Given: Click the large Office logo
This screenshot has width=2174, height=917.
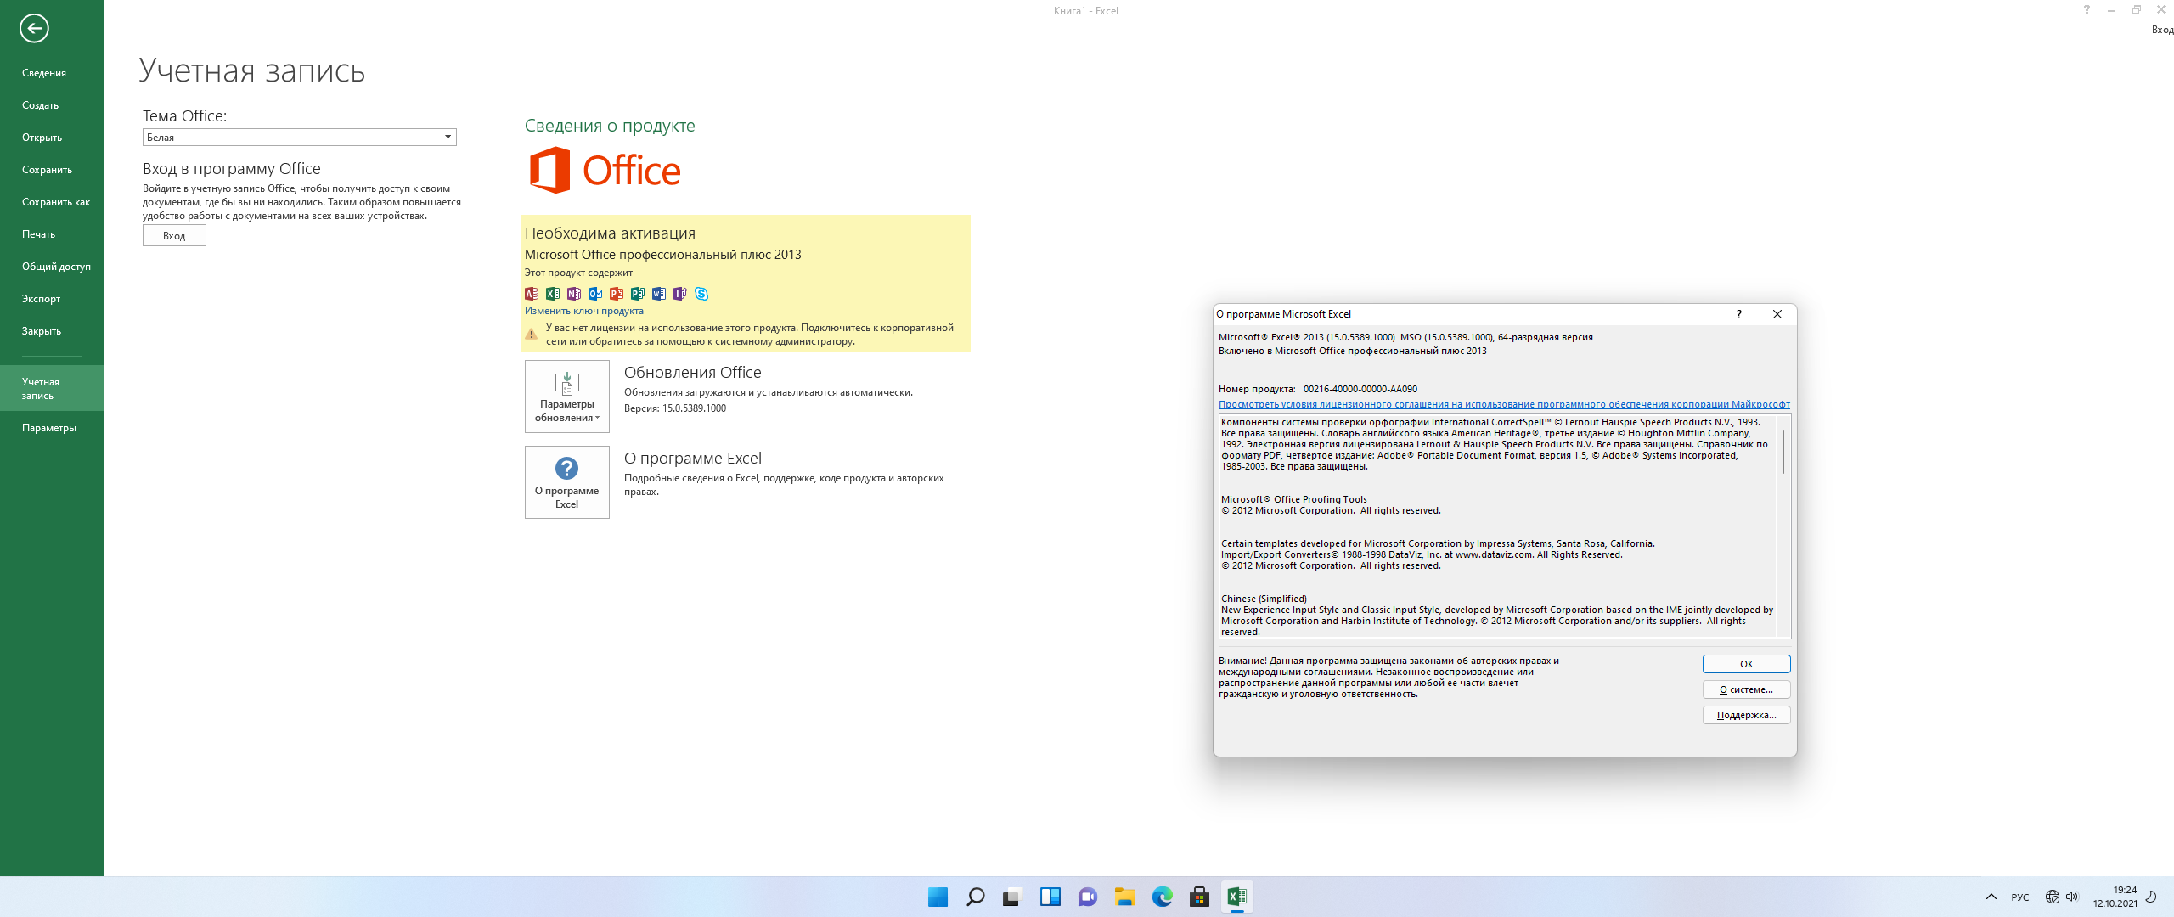Looking at the screenshot, I should (605, 170).
